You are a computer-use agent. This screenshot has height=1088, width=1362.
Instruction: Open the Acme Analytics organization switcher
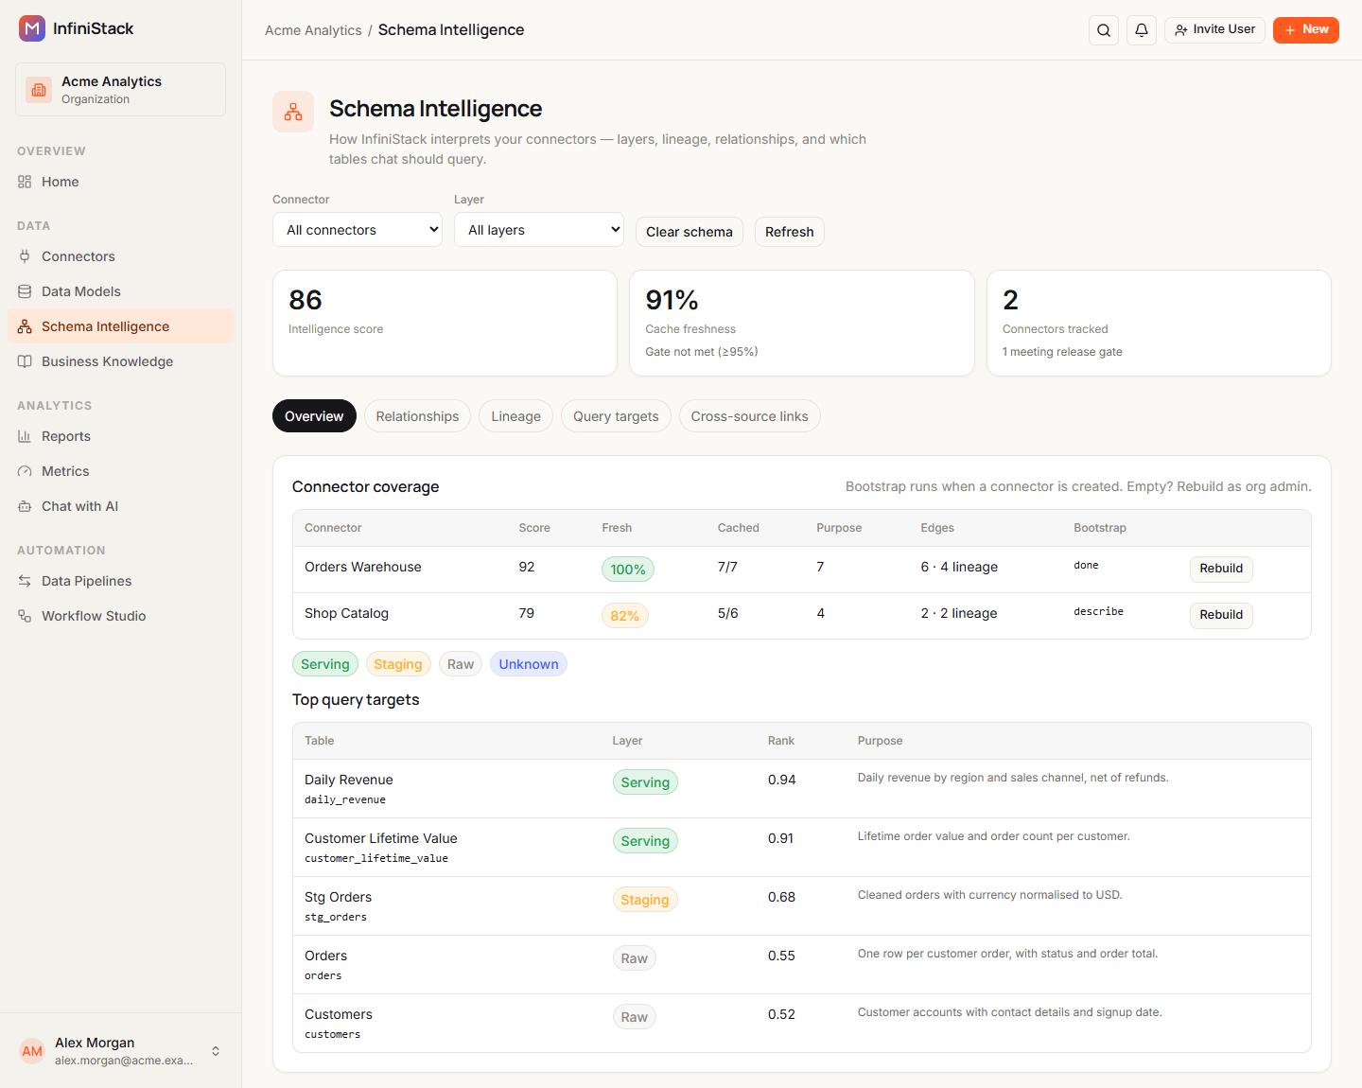click(x=120, y=90)
